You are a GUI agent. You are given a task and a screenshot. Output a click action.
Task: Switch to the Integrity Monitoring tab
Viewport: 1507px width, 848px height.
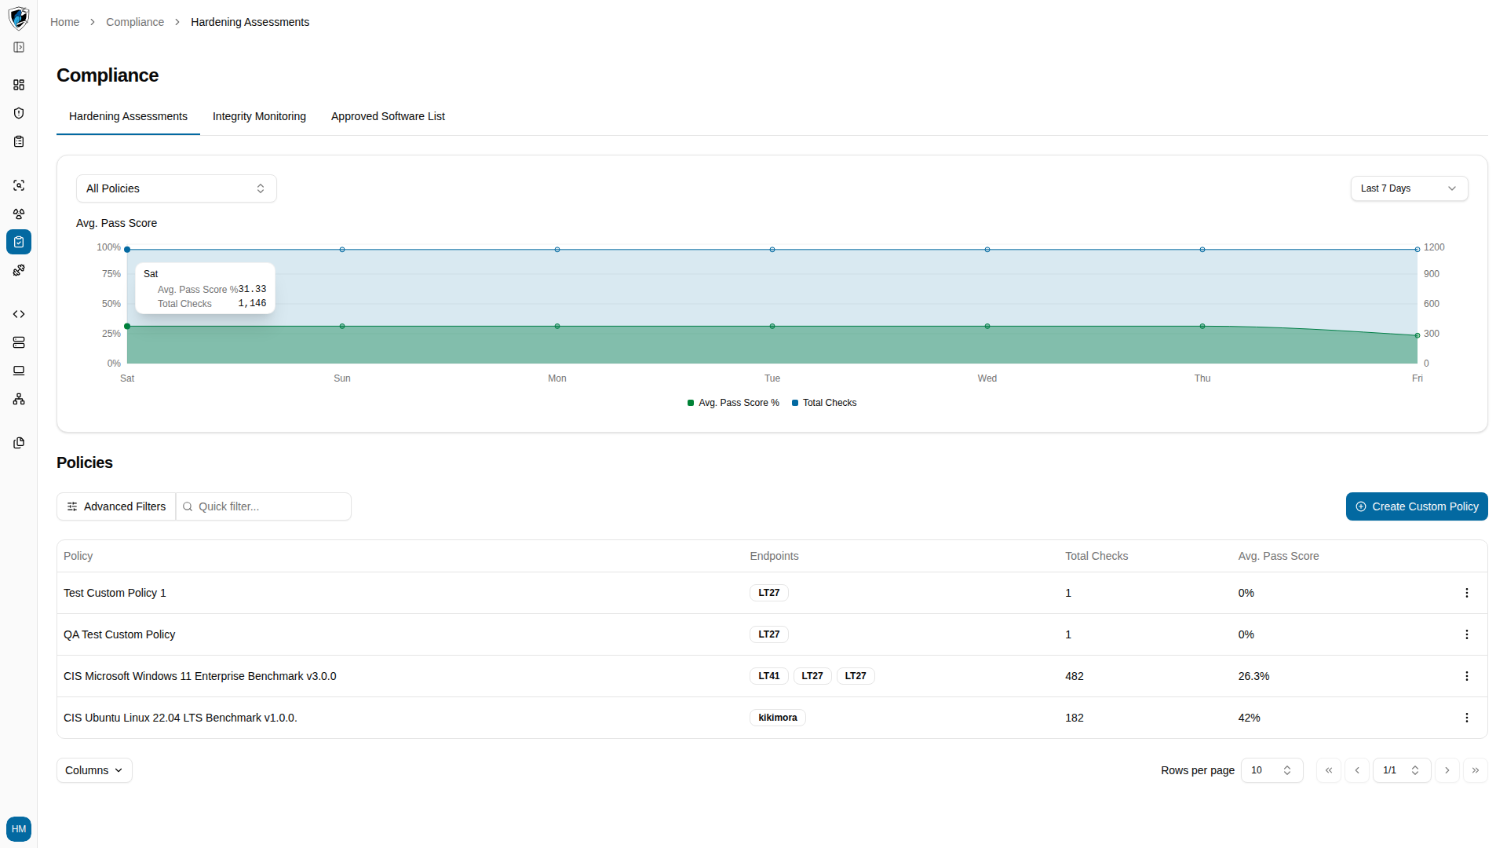click(x=259, y=116)
